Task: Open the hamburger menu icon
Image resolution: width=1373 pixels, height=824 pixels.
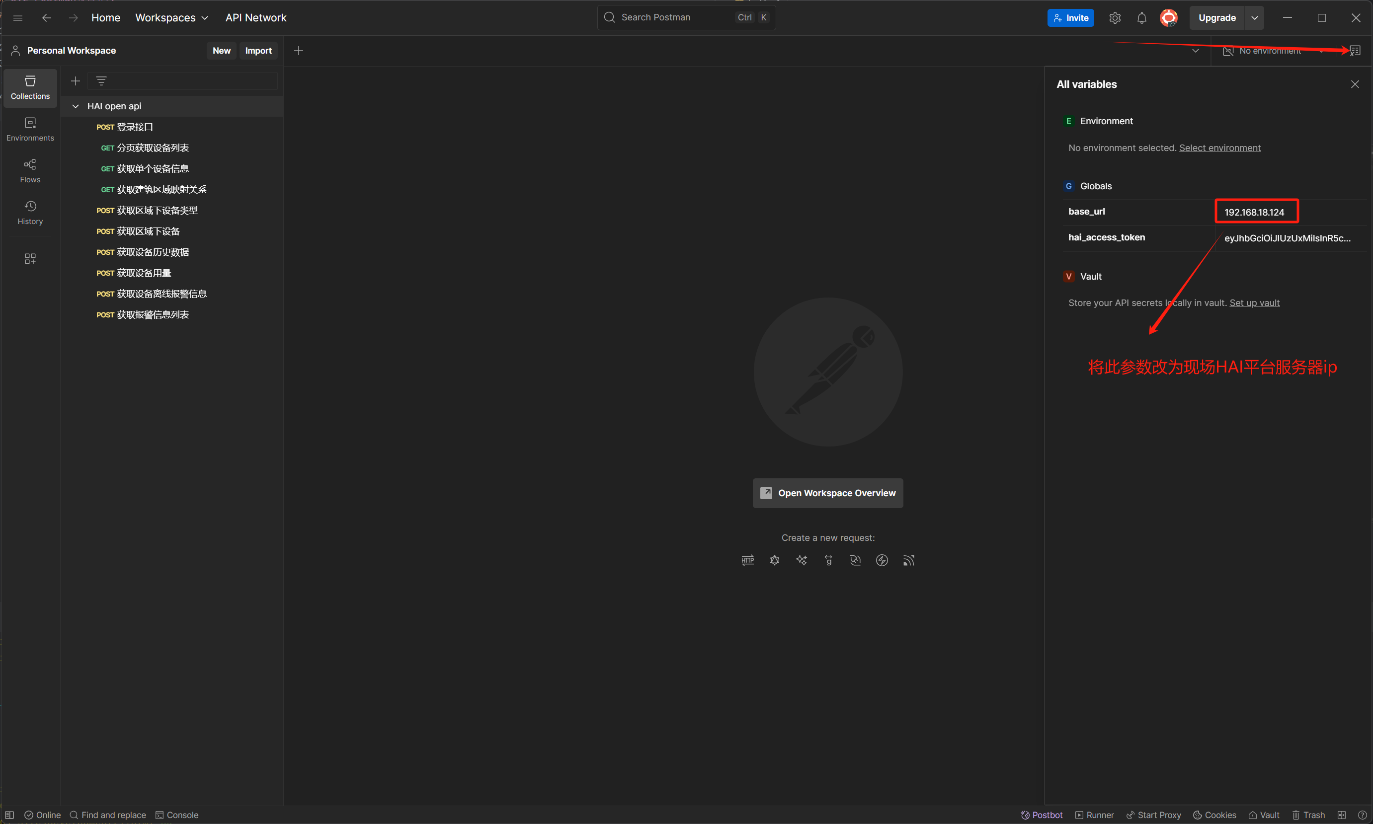Action: (x=18, y=18)
